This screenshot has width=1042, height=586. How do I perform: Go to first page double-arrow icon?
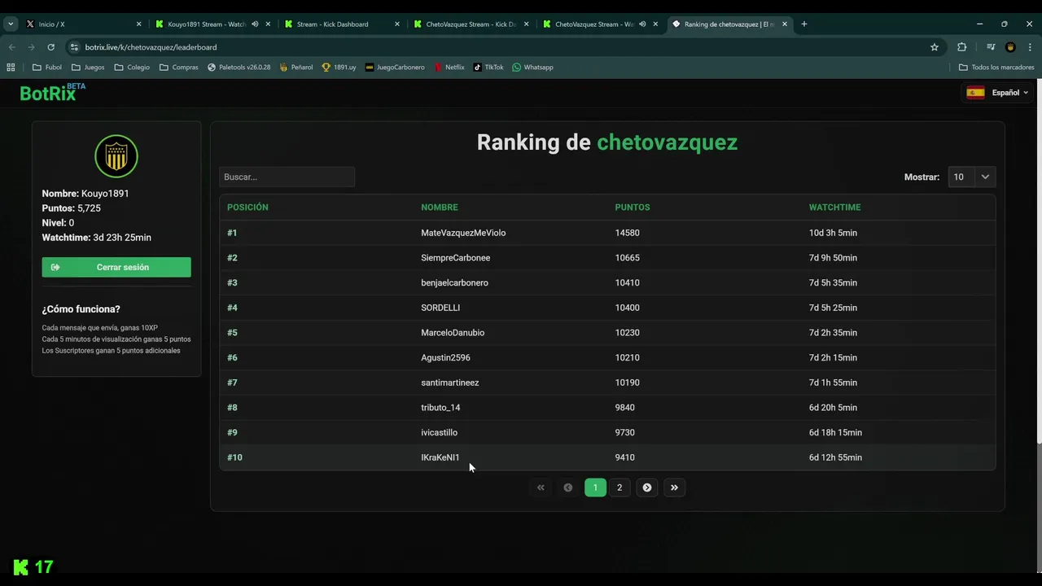(x=541, y=488)
